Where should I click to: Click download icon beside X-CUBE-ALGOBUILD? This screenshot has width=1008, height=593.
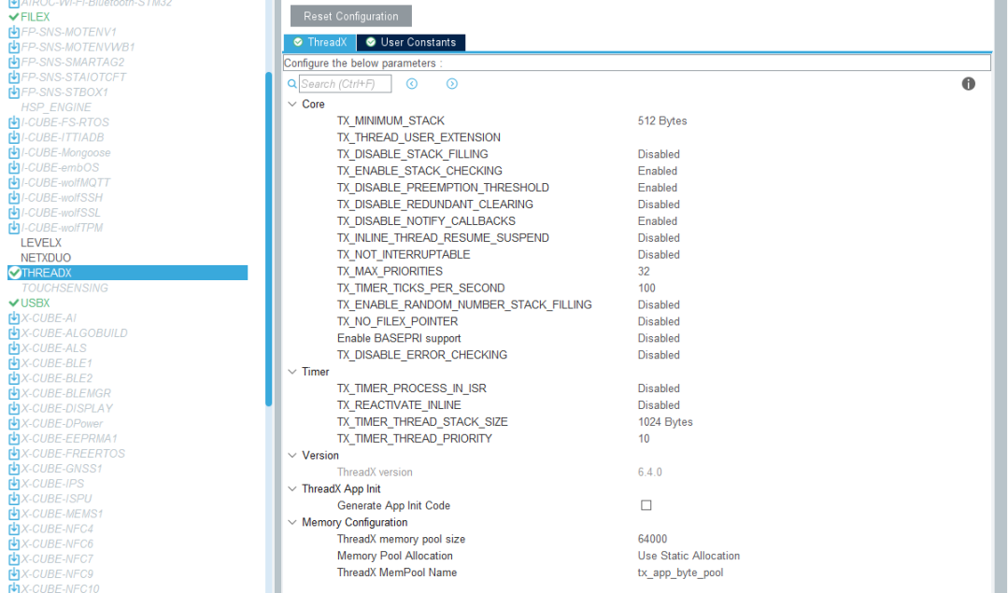point(13,332)
